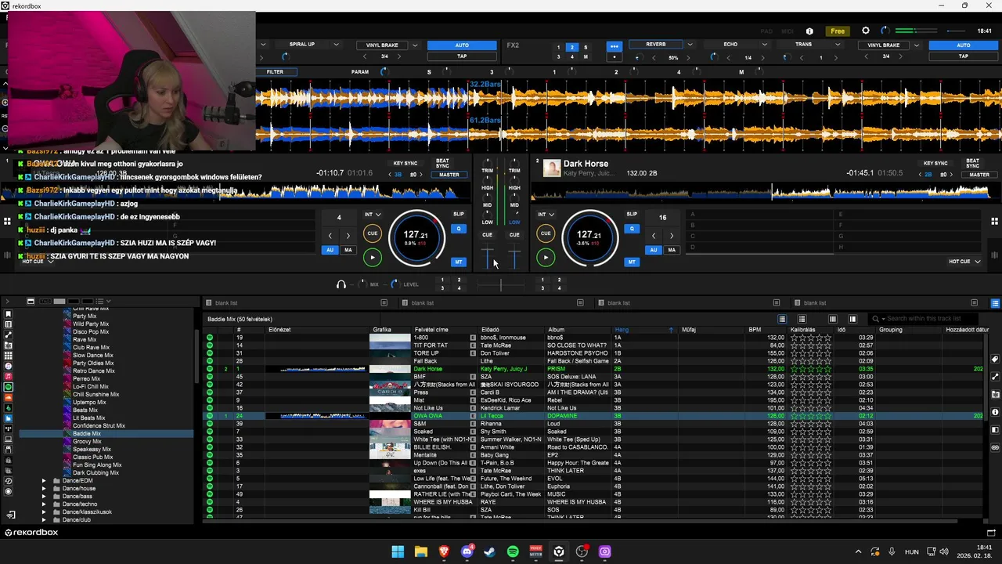Click the FX2 three-dots mode button

pyautogui.click(x=615, y=46)
